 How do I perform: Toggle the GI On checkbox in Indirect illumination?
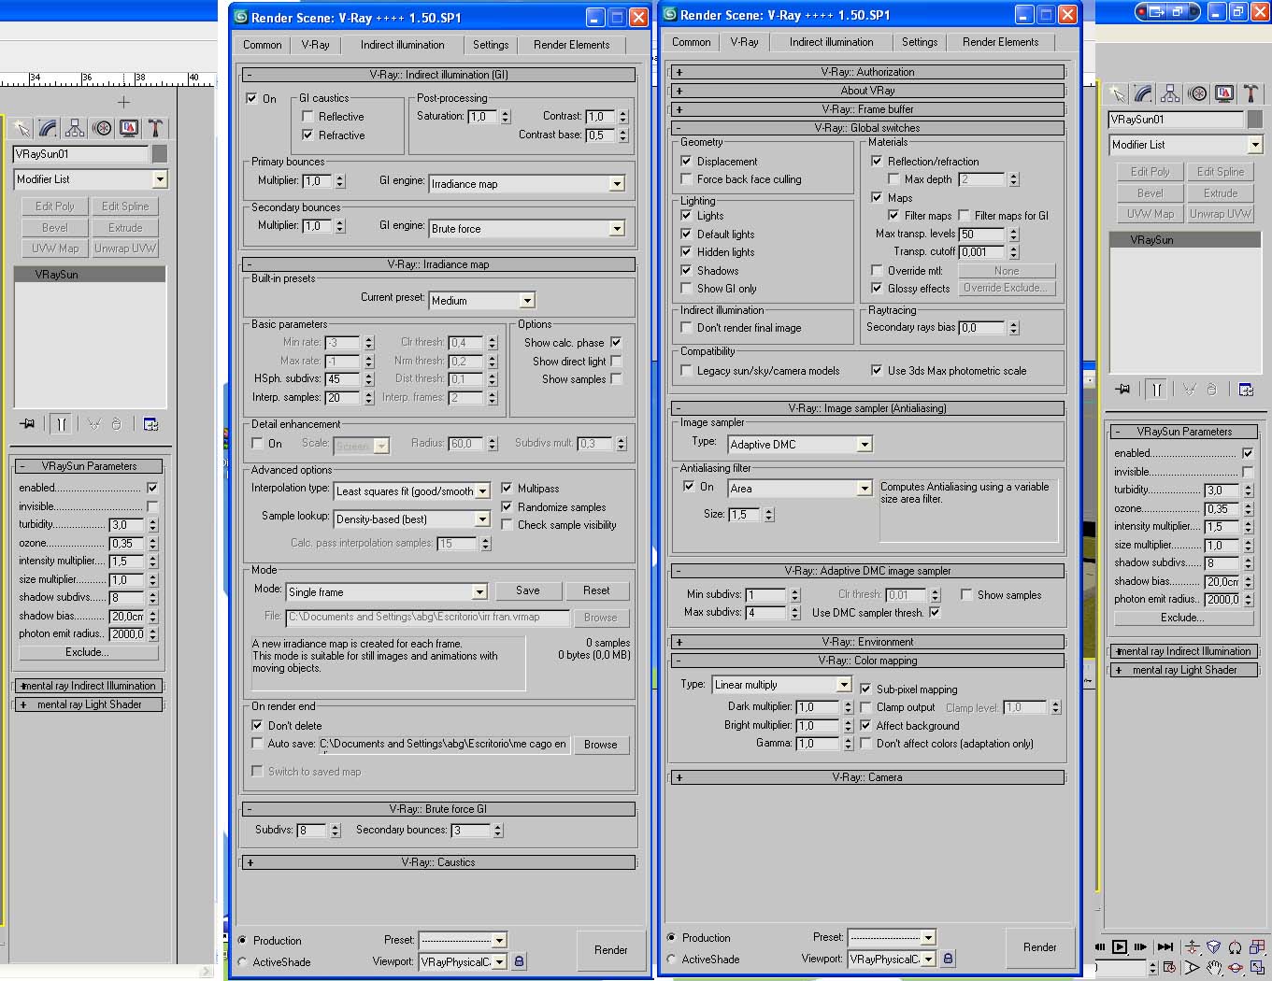tap(251, 98)
